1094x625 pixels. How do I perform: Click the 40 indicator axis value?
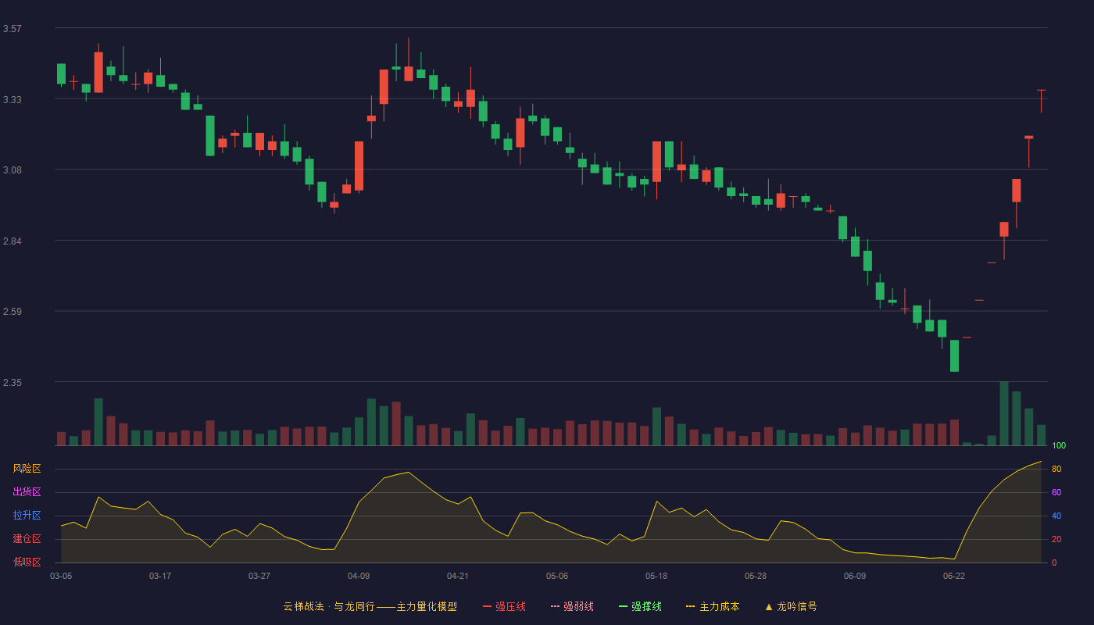tap(1056, 516)
